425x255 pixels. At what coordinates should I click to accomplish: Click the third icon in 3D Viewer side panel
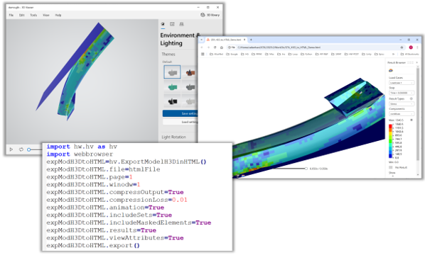click(181, 24)
